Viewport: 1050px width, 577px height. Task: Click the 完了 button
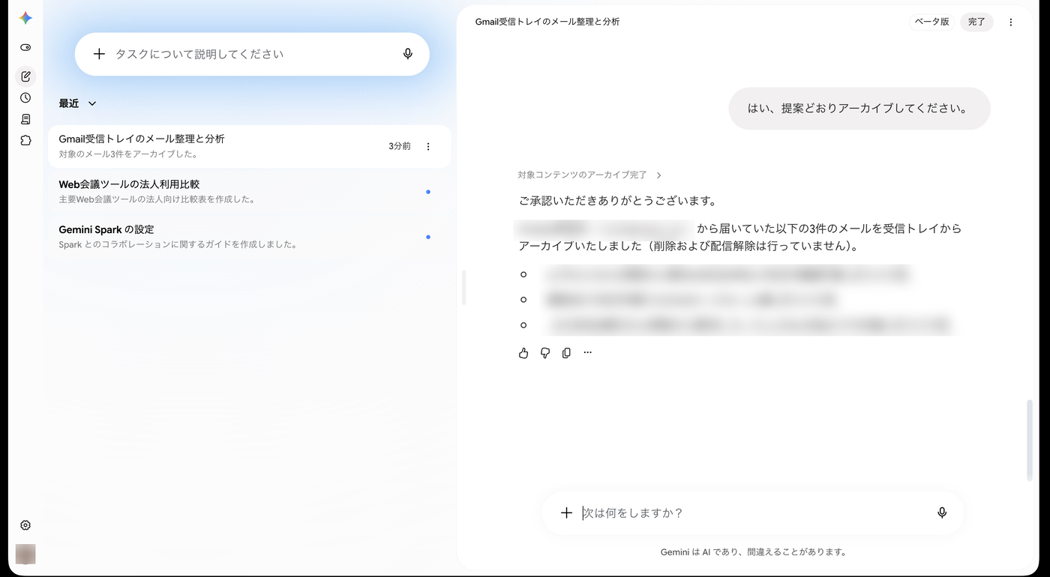pyautogui.click(x=976, y=22)
